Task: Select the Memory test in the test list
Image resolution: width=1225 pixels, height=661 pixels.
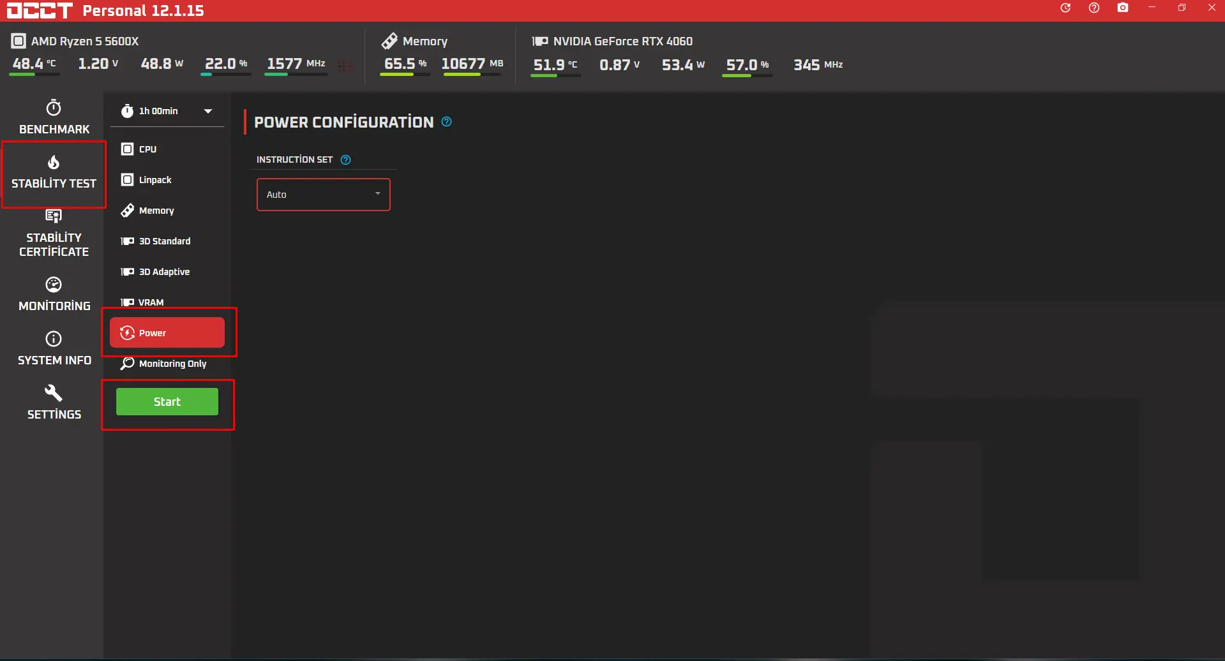Action: 167,211
